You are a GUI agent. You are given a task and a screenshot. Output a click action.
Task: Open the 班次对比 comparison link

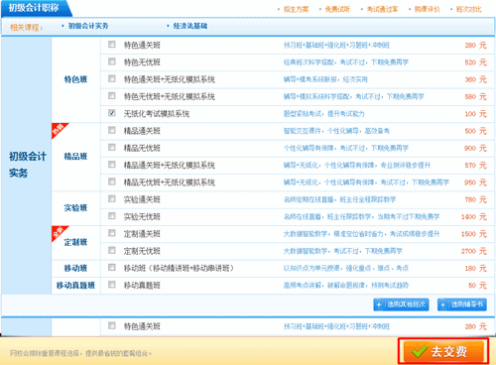pos(469,9)
